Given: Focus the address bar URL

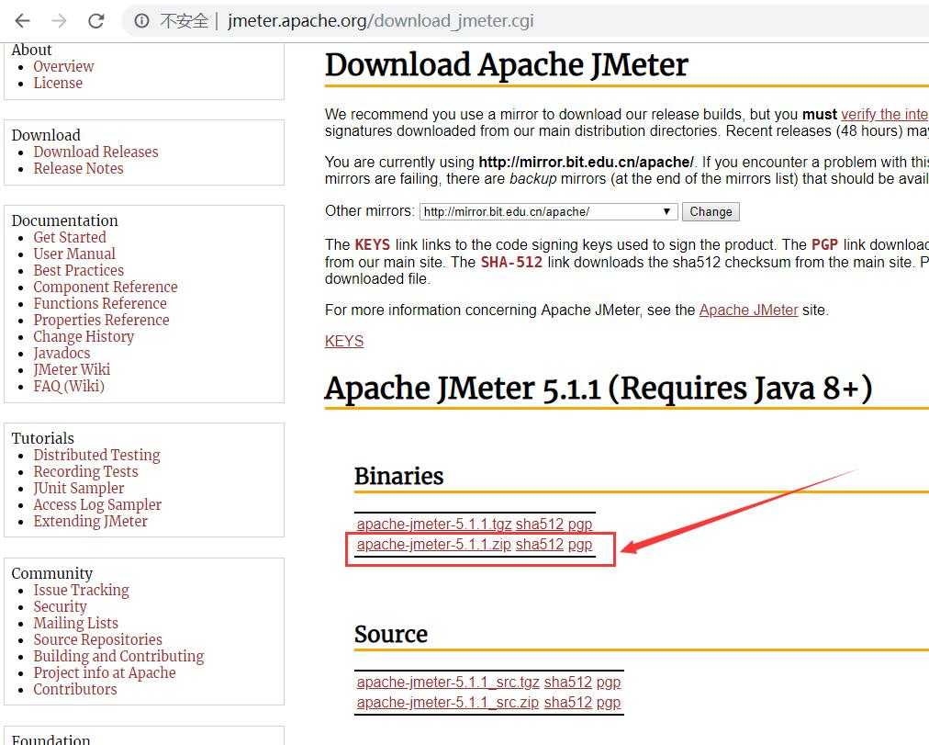Looking at the screenshot, I should (380, 21).
